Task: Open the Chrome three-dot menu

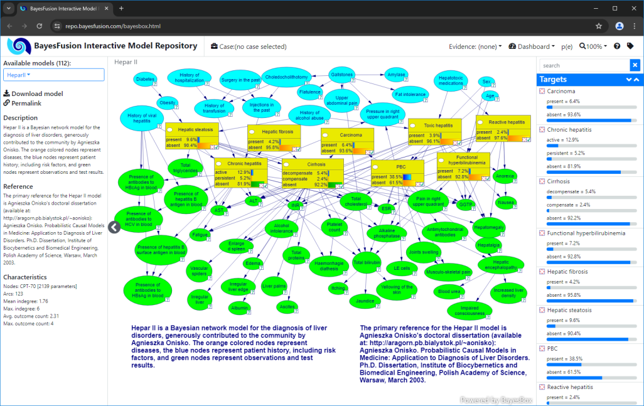Action: pyautogui.click(x=635, y=26)
